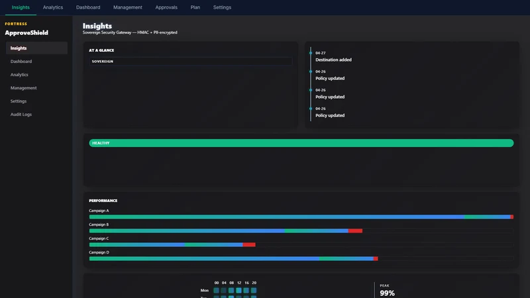Click the "PERFORMANCE" section heading

(x=103, y=201)
